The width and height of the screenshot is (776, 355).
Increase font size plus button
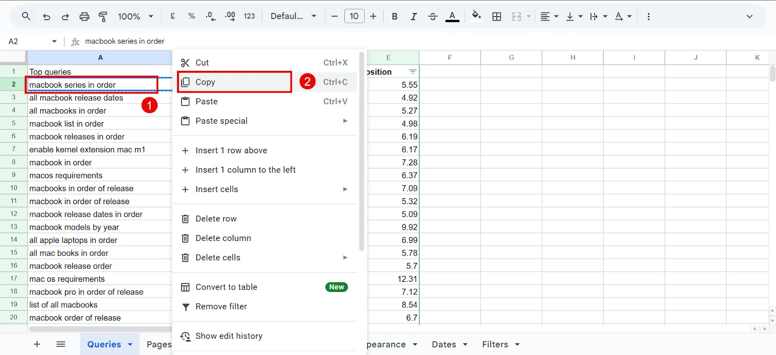[x=373, y=16]
